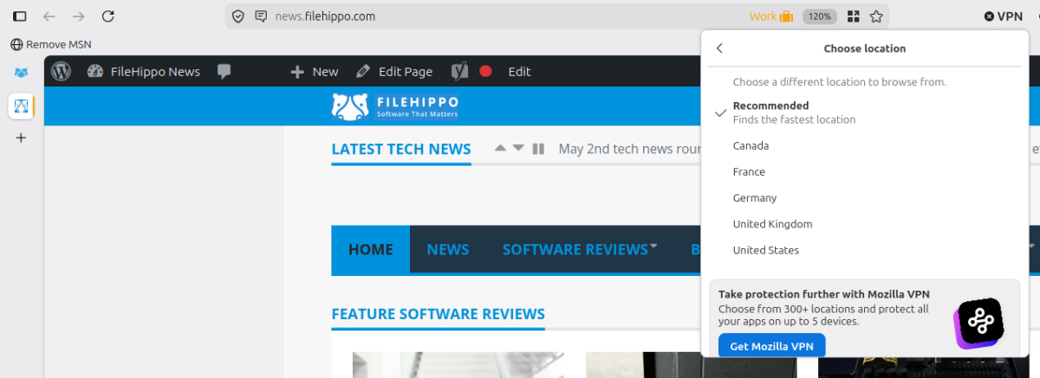Go back from the Choose location panel
Image resolution: width=1040 pixels, height=378 pixels.
point(719,48)
